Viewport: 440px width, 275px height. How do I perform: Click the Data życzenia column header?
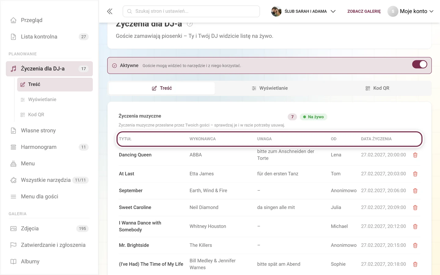[x=376, y=139]
